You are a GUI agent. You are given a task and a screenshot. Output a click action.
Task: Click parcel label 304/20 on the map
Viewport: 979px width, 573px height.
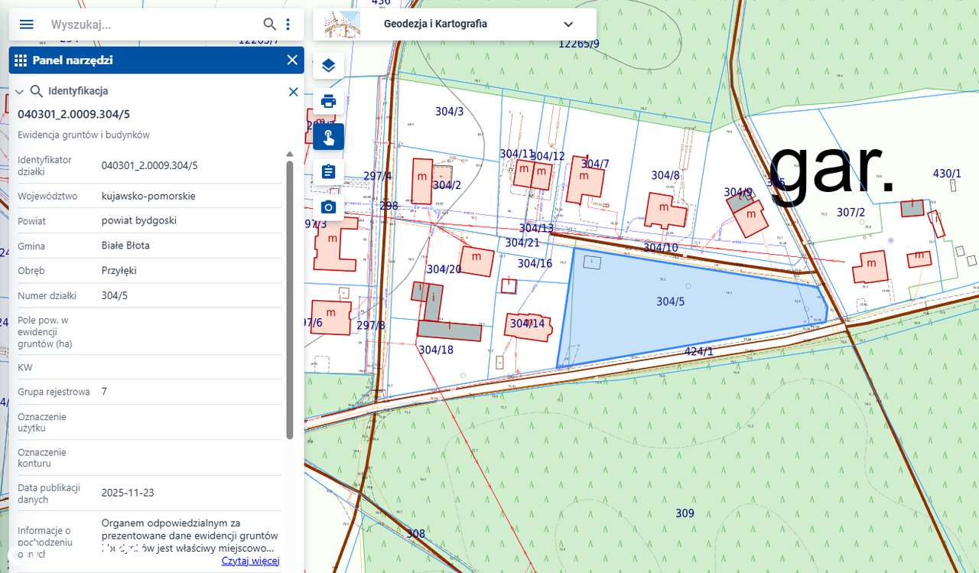444,269
